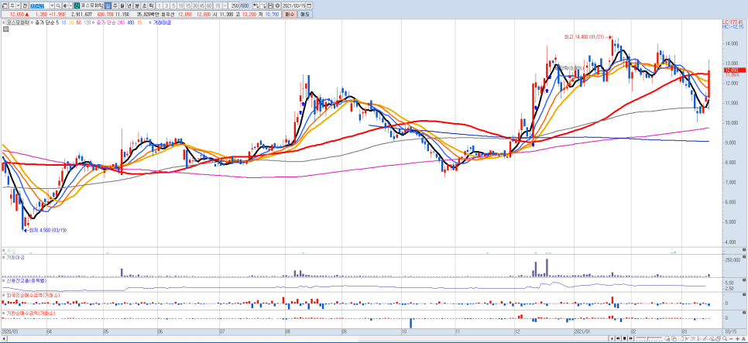Choose the 3 interval button
The image size is (748, 343).
click(166, 5)
